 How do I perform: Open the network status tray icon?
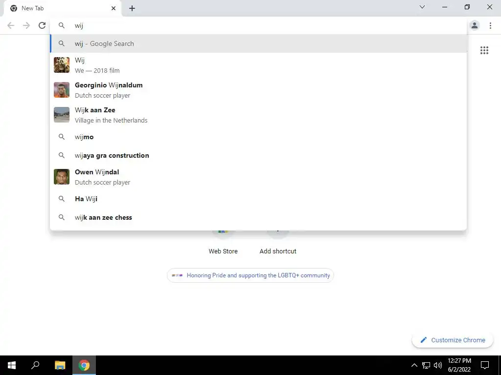coord(426,365)
